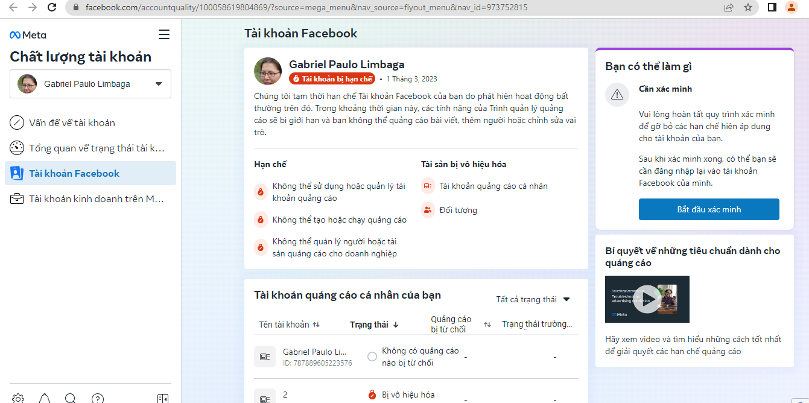Reload the page
The height and width of the screenshot is (403, 809).
(52, 7)
